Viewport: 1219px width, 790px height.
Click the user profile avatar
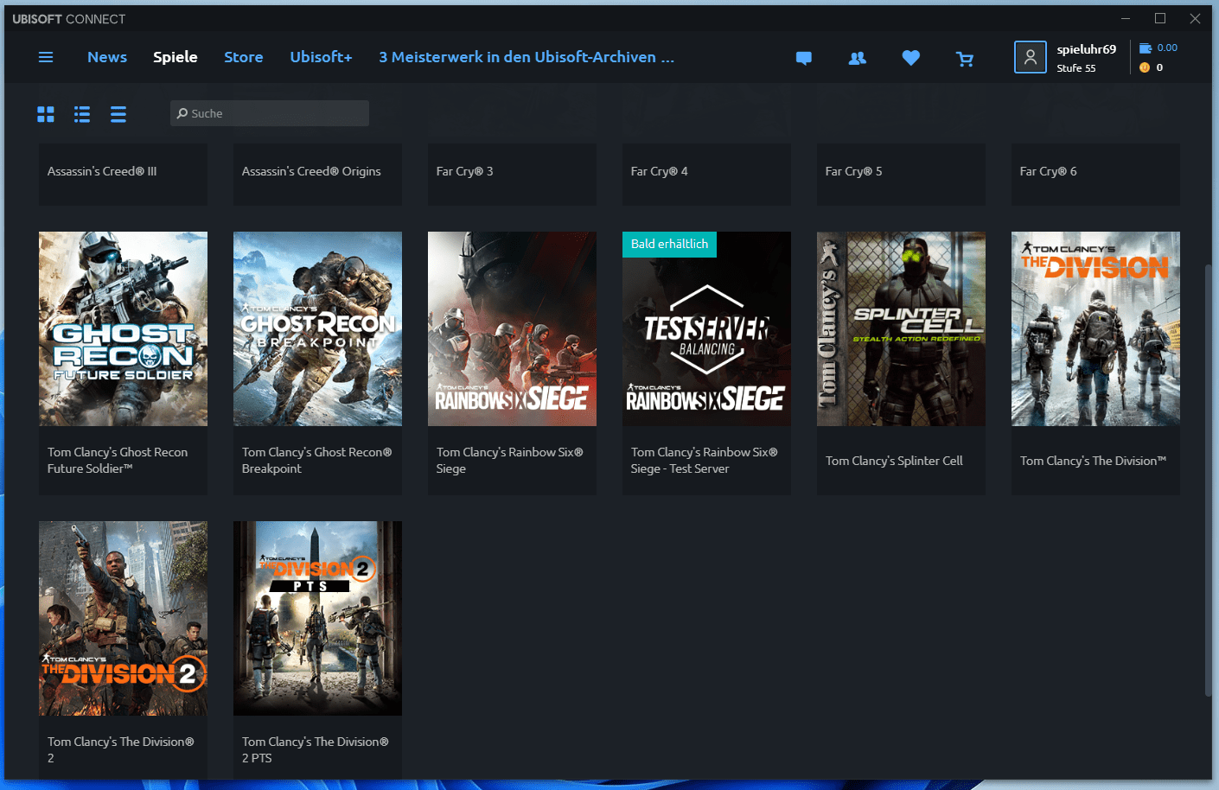point(1031,57)
